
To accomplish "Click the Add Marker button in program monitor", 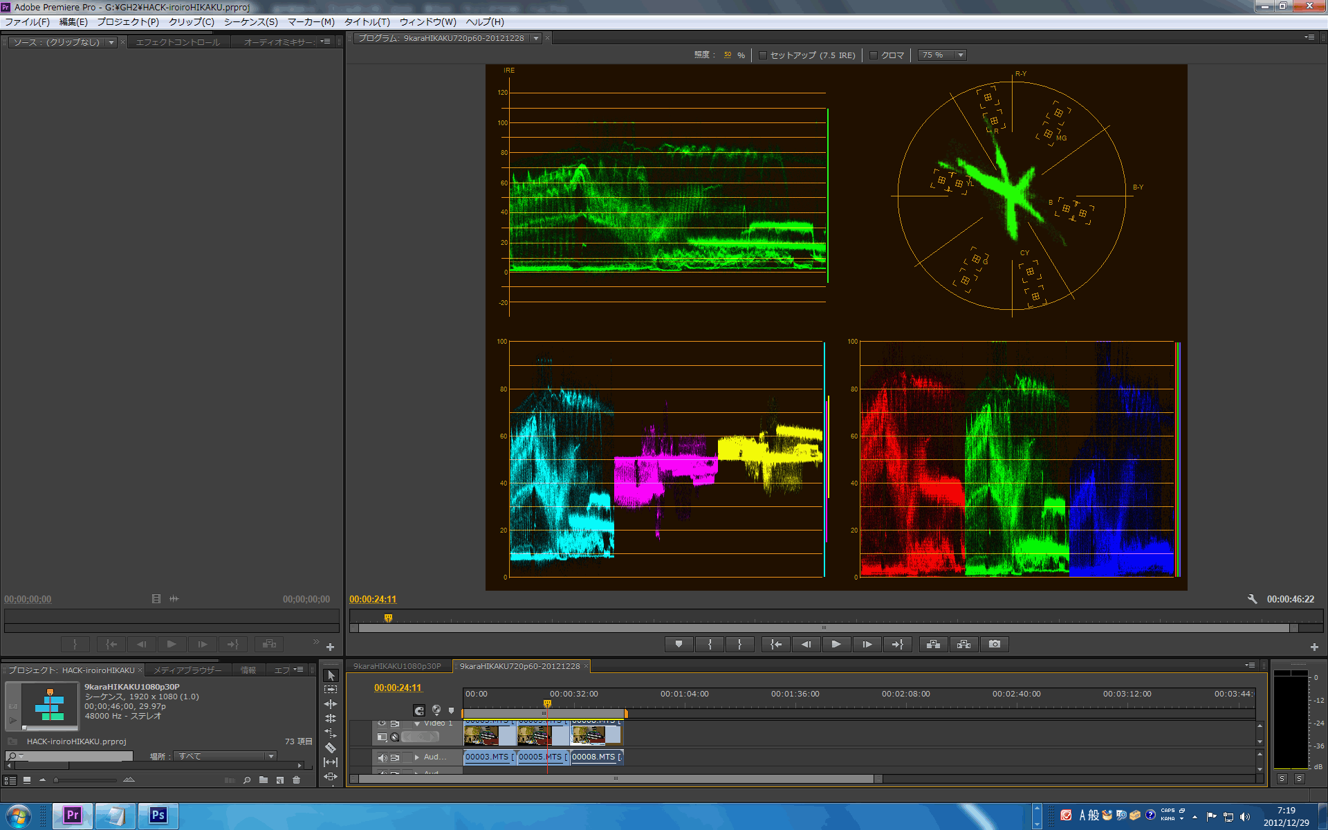I will (679, 644).
